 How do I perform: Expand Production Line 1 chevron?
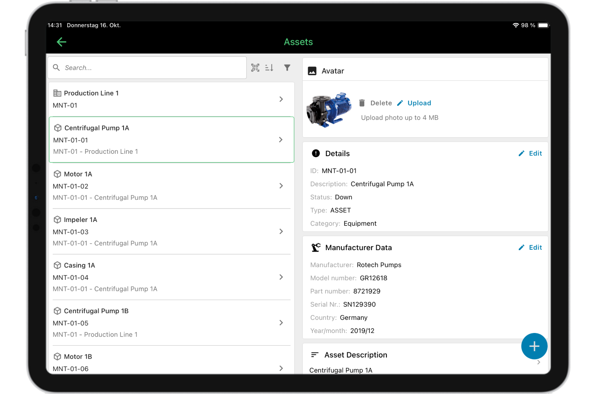click(281, 99)
